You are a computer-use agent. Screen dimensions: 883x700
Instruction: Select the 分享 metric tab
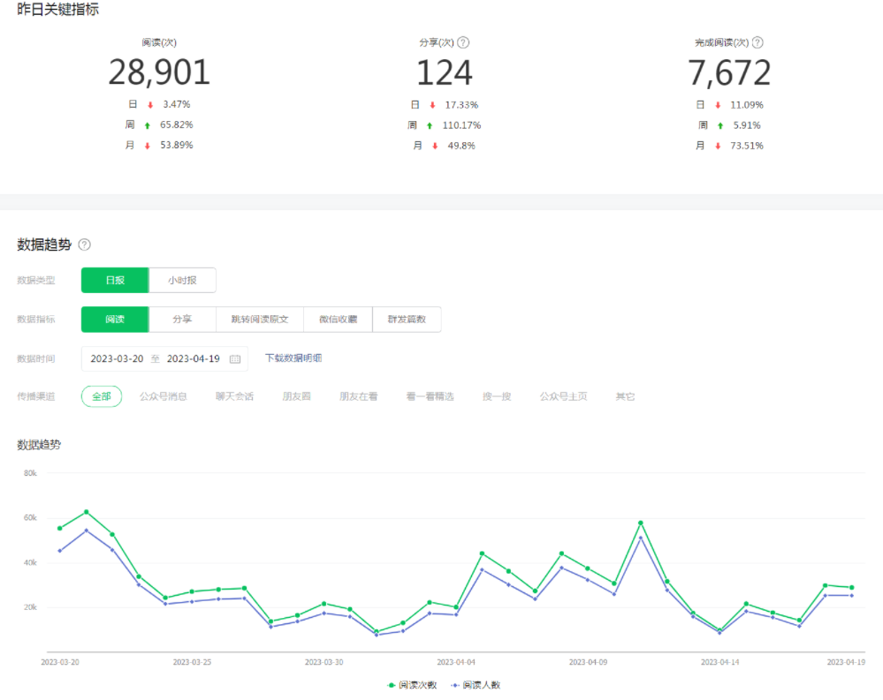182,319
